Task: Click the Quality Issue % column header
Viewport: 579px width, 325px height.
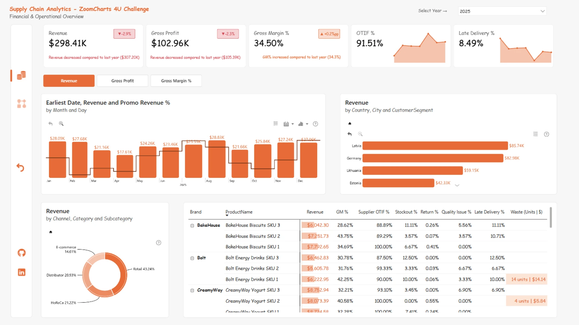Action: [x=456, y=212]
